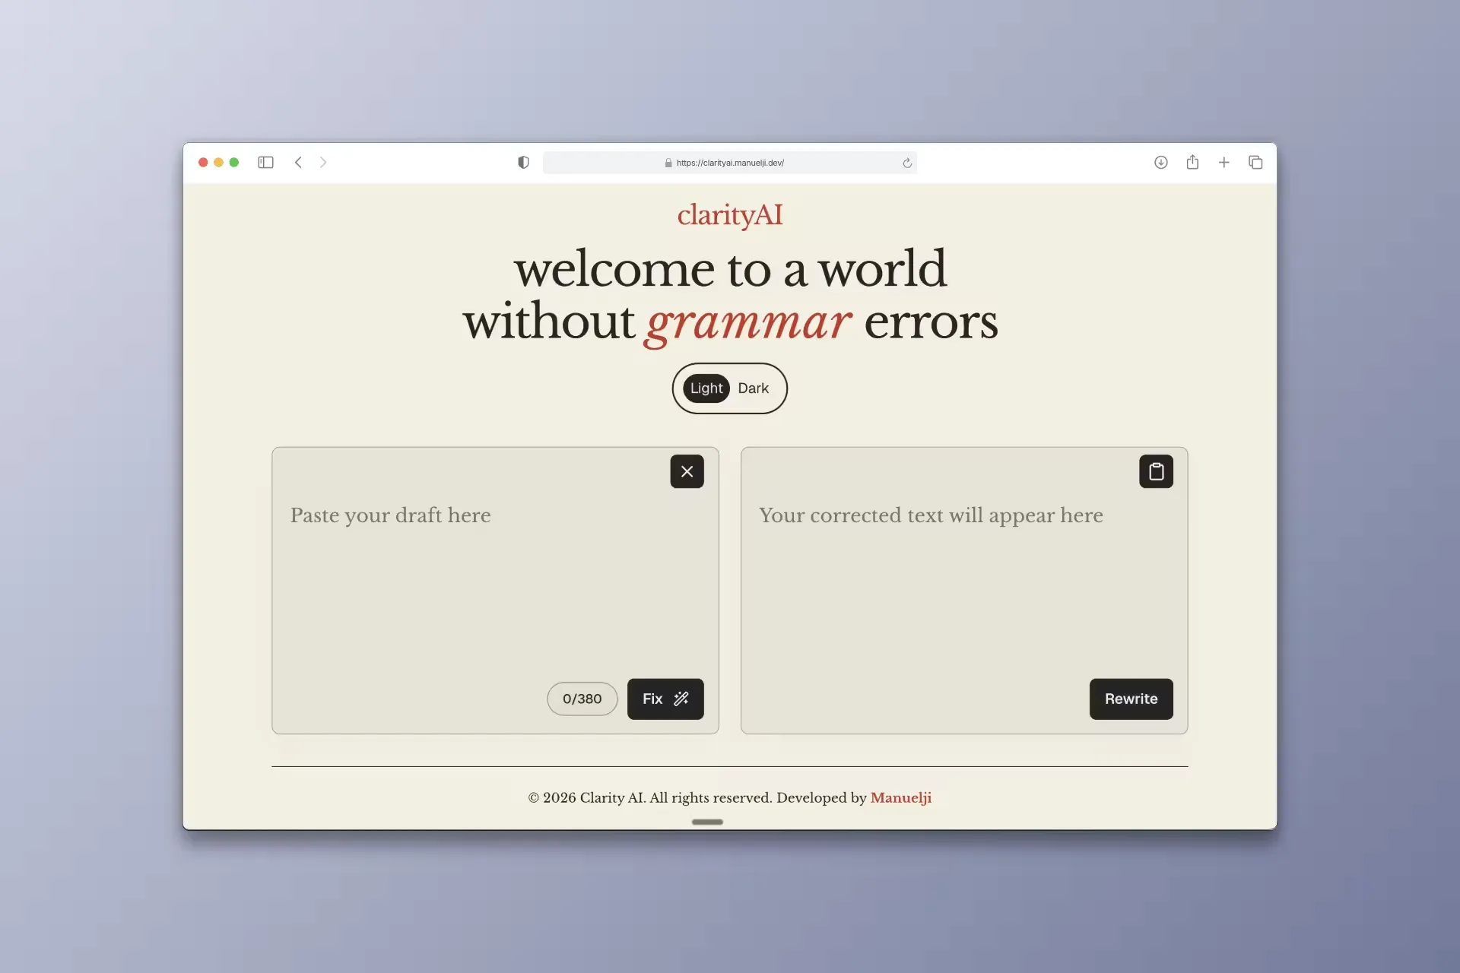Toggle the Safari sidebar icon
Viewport: 1460px width, 973px height.
click(x=265, y=163)
